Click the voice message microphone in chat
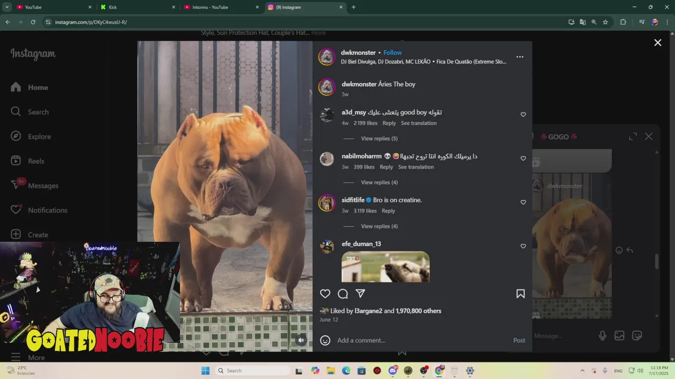This screenshot has width=675, height=379. tap(602, 335)
